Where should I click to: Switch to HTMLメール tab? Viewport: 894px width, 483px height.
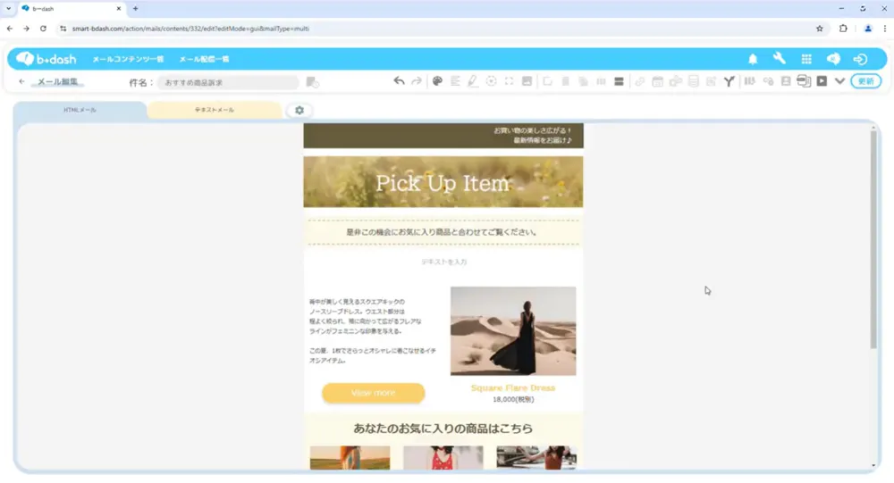point(80,110)
